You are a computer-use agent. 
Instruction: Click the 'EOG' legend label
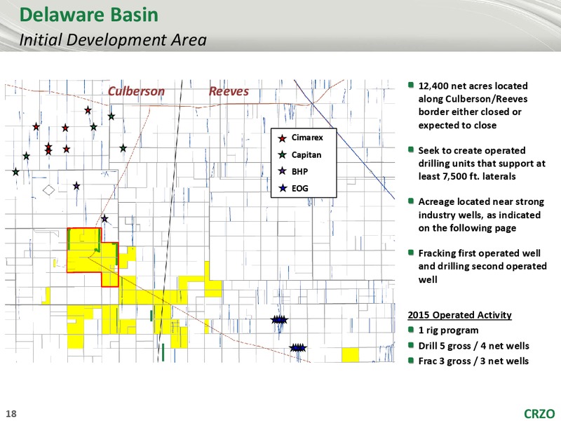point(300,188)
